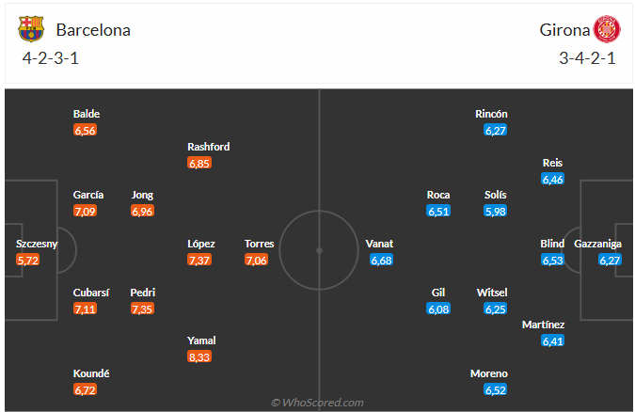This screenshot has height=412, width=635.
Task: Open the WhoScored.com watermark link
Action: (x=317, y=403)
